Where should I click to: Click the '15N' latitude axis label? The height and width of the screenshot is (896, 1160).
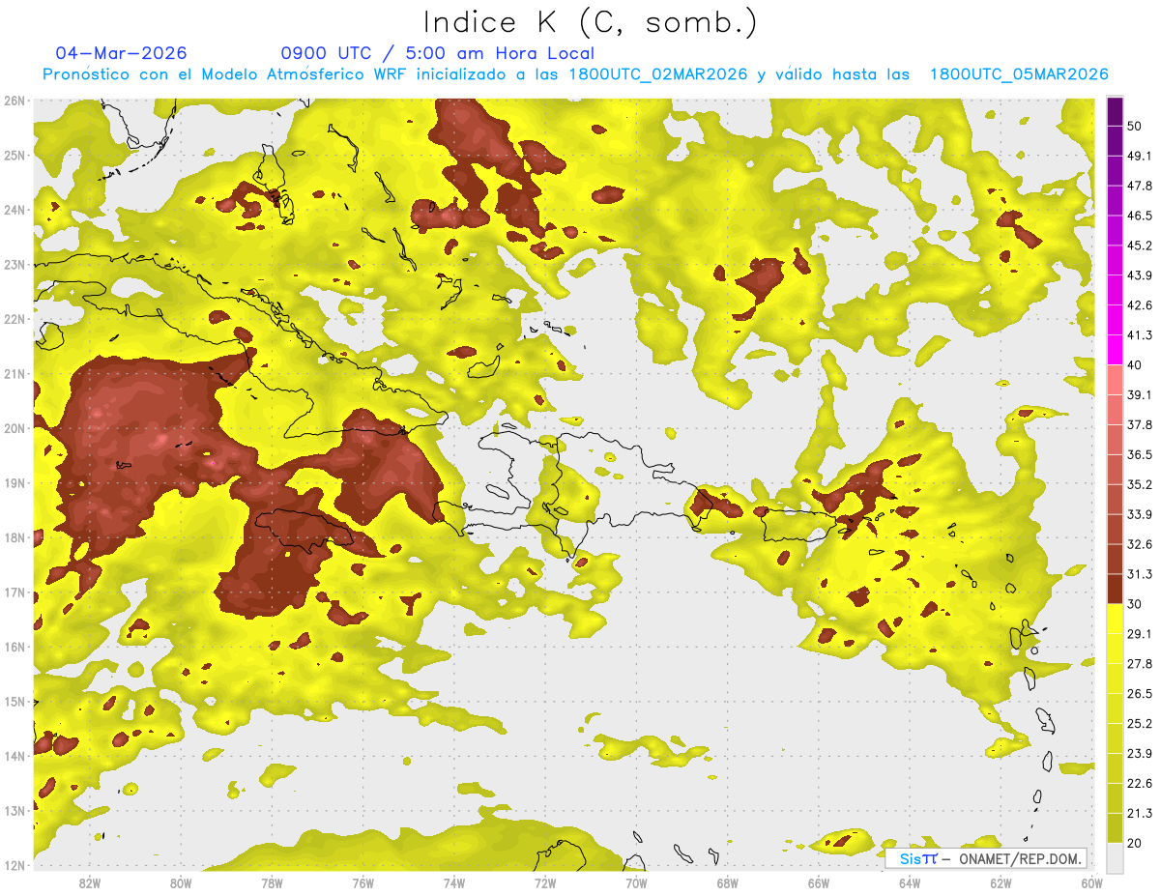coord(14,702)
